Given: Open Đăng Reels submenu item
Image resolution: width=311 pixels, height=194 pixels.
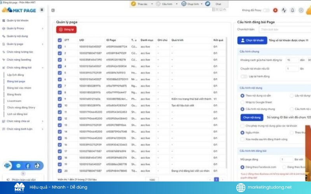Looking at the screenshot, I should point(14,94).
